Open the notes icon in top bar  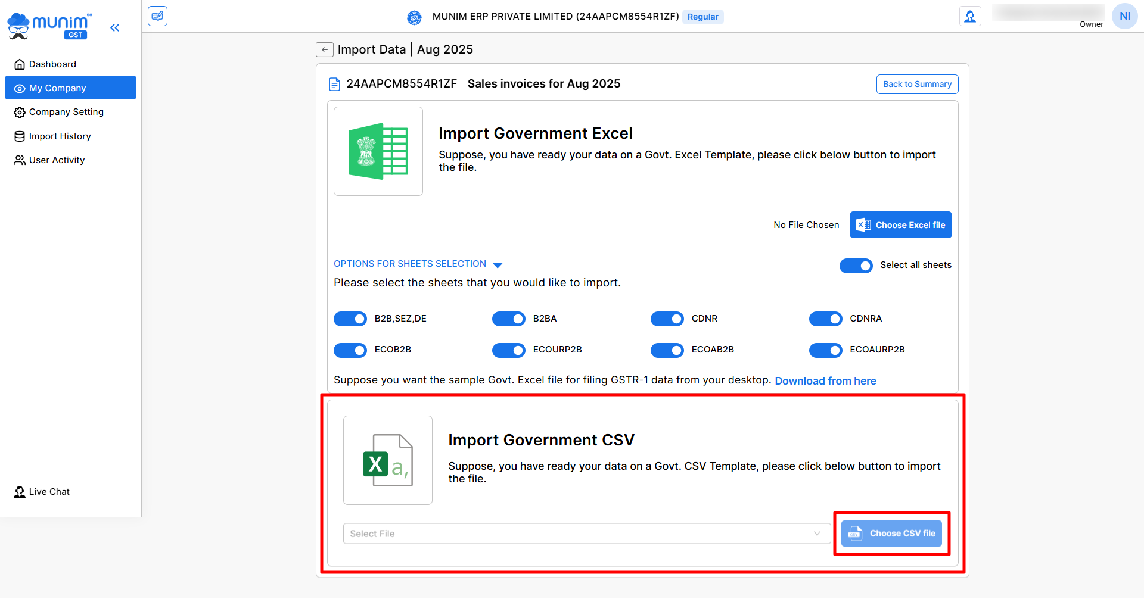157,16
